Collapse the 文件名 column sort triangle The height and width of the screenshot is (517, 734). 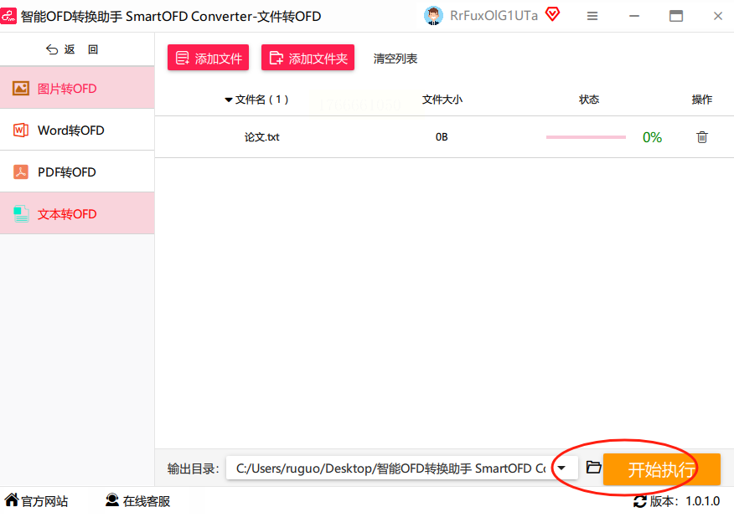pos(229,100)
